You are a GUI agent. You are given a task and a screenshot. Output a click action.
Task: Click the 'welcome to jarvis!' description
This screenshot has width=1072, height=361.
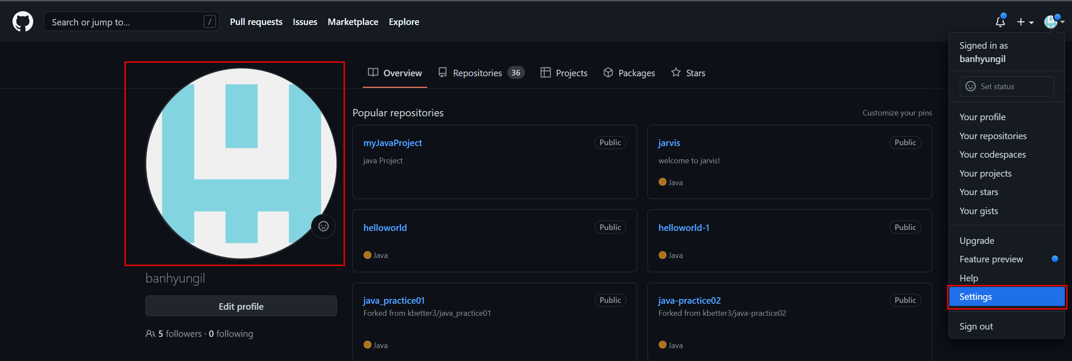(689, 161)
